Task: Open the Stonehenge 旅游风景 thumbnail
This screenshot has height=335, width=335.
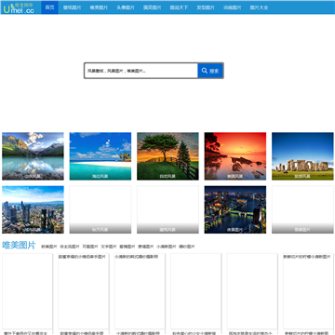Action: 302,156
